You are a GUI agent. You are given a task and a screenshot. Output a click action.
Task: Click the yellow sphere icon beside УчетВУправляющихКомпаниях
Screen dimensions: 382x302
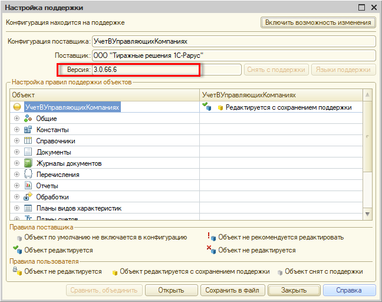[17, 107]
